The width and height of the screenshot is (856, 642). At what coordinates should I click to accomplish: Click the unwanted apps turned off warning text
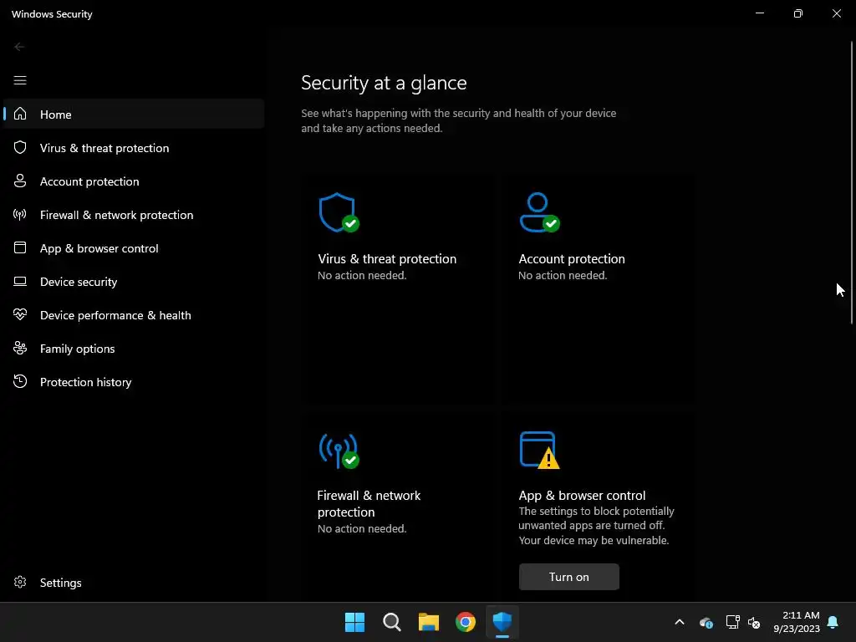pyautogui.click(x=596, y=526)
